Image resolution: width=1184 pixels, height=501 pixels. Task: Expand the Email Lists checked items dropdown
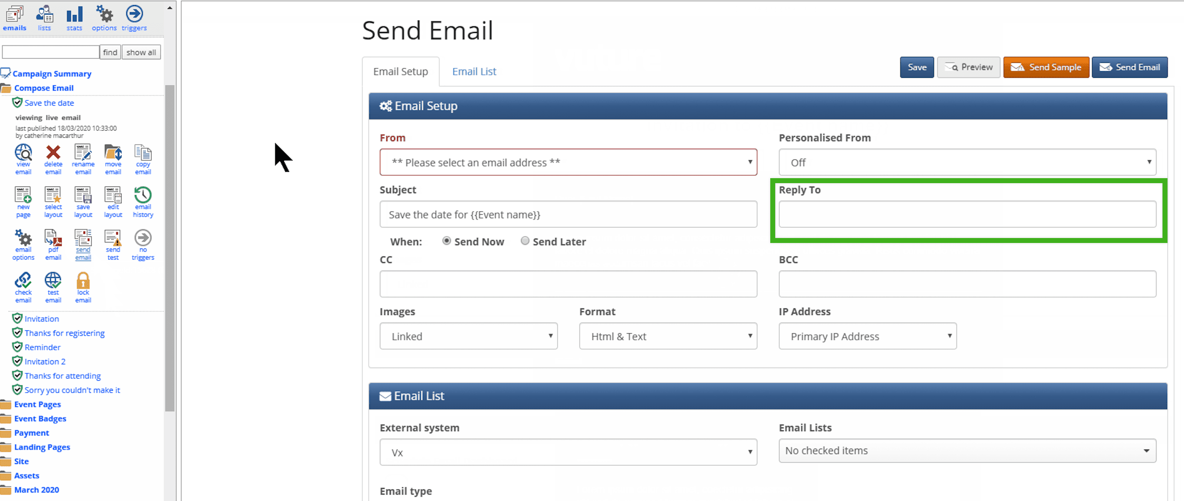pos(967,451)
